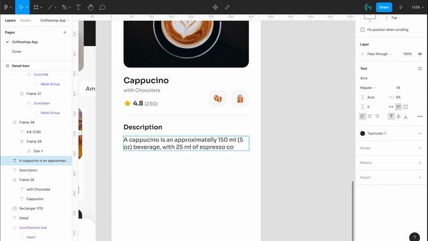Select the Frame 28 layer
Image resolution: width=428 pixels, height=241 pixels.
27,180
